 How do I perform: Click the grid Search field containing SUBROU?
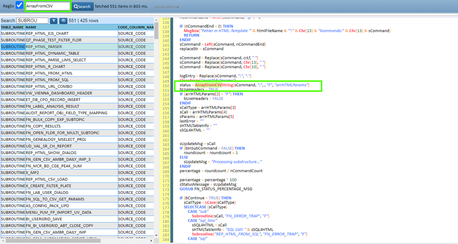tap(32, 21)
